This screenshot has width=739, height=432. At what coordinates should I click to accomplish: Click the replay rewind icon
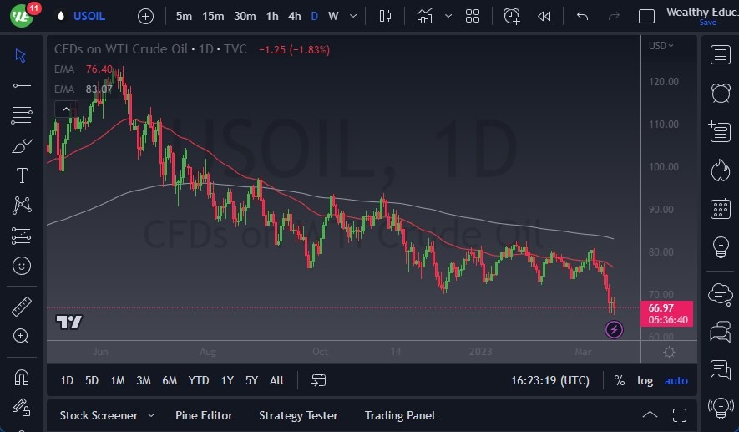point(544,16)
